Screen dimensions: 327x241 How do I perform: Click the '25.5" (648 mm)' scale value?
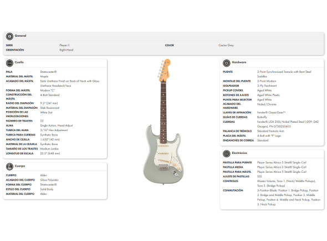50,153
